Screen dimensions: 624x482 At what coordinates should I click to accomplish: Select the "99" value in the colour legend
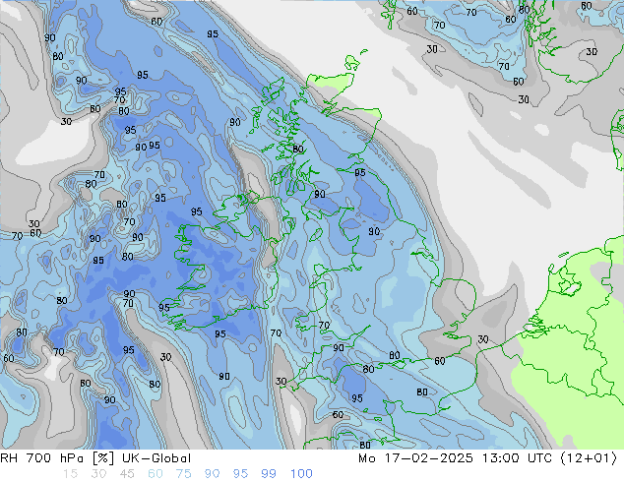pyautogui.click(x=269, y=474)
